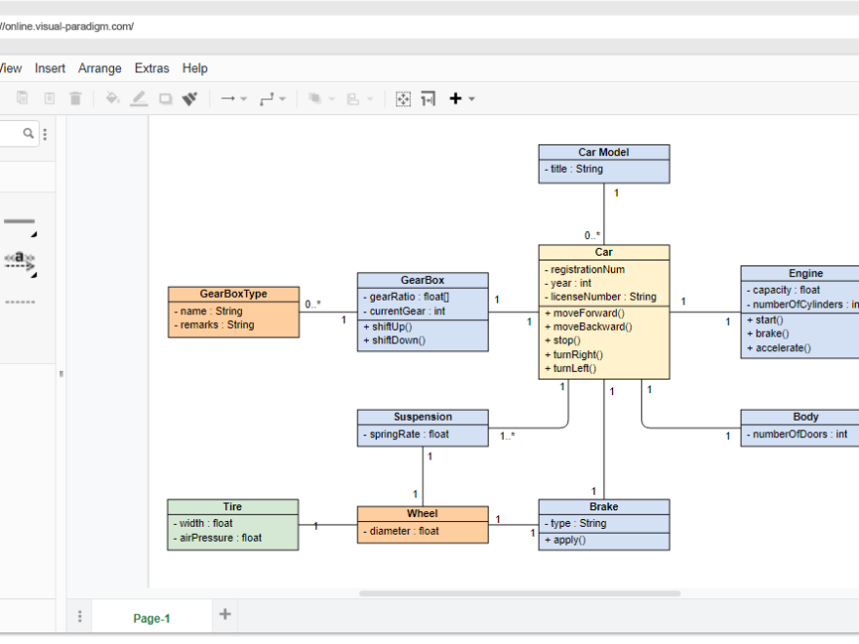This screenshot has height=644, width=859.
Task: Click the Copy icon in the toolbar
Action: click(21, 98)
